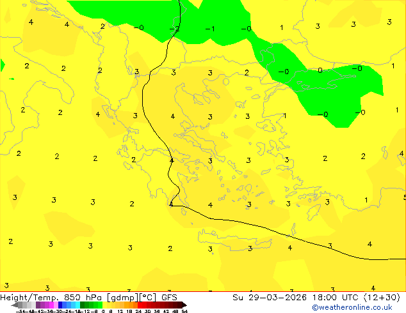Screen dimensions: 406x313
Task: Click the dark blue swatch in the legend
Action: click(60, 305)
